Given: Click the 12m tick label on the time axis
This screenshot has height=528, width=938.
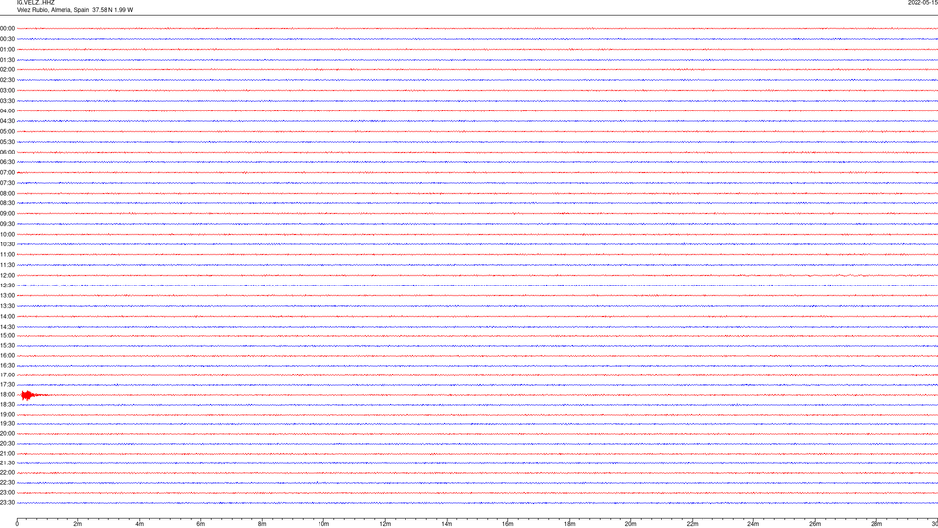Looking at the screenshot, I should click(x=385, y=524).
